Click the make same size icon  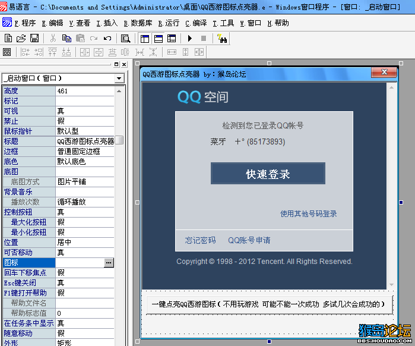(x=199, y=52)
